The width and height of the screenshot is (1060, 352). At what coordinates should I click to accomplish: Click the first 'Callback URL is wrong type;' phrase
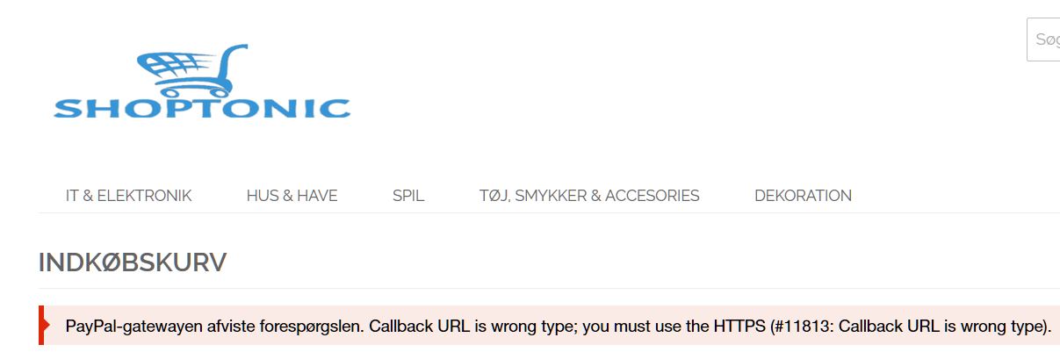coord(468,327)
